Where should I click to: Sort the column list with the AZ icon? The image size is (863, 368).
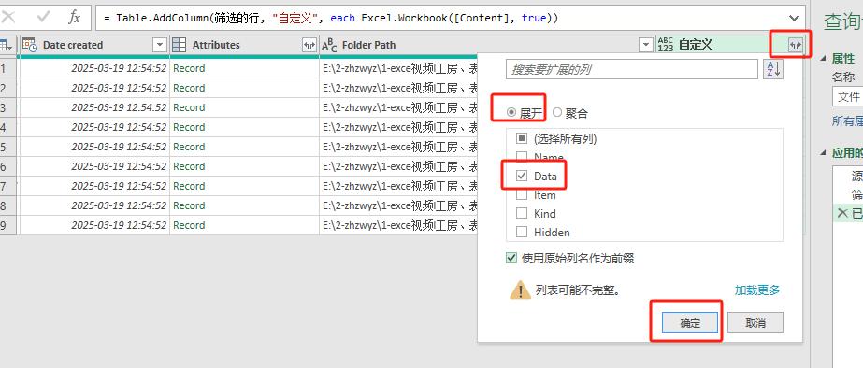772,69
